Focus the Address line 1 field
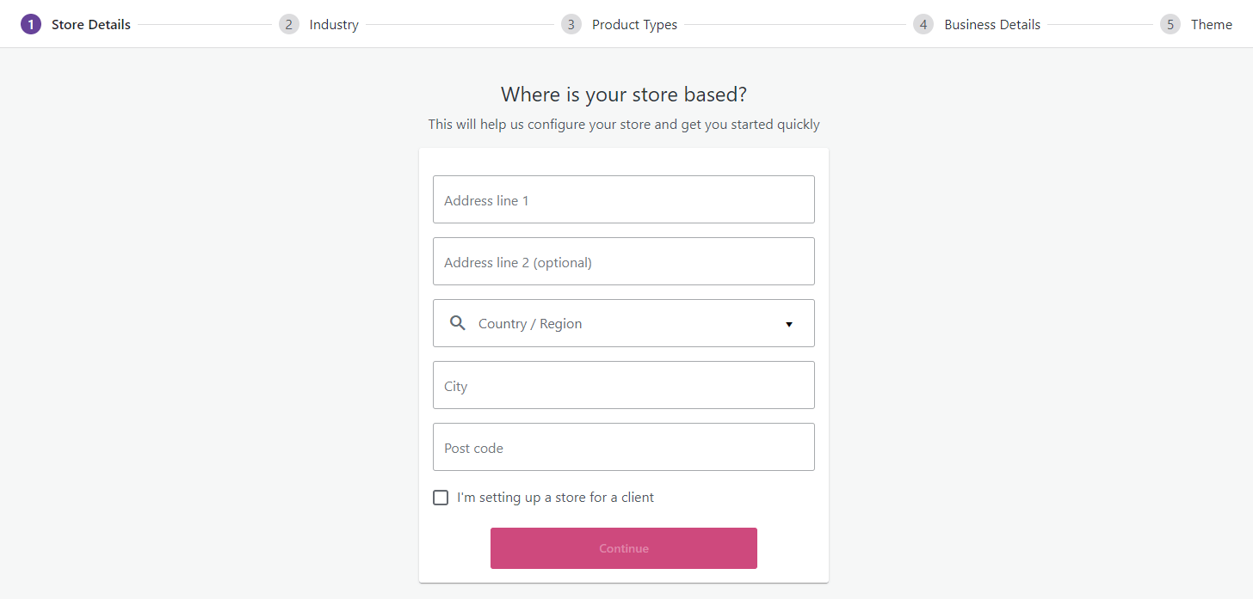Screen dimensions: 1253x599 (623, 199)
